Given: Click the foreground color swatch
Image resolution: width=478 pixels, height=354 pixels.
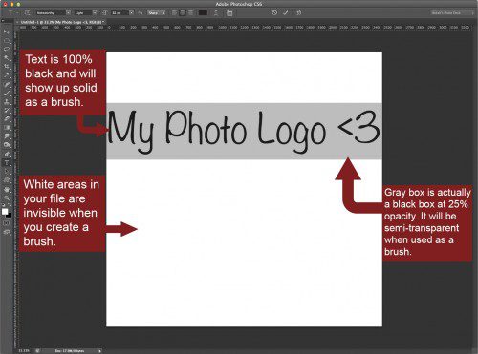Looking at the screenshot, I should point(5,212).
